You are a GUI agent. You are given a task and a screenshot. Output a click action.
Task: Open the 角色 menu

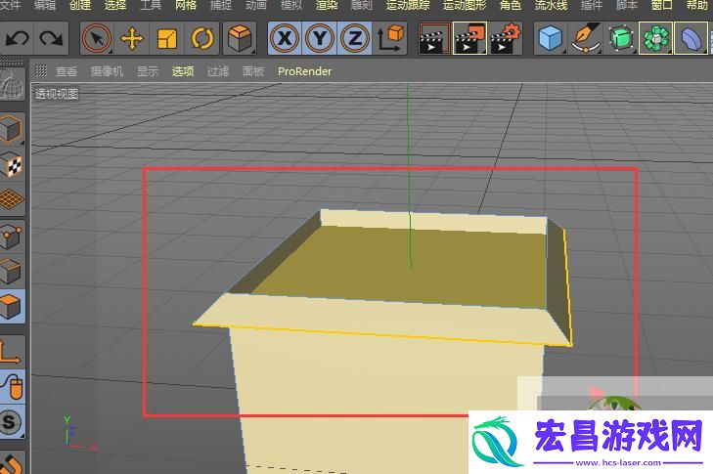(x=511, y=6)
